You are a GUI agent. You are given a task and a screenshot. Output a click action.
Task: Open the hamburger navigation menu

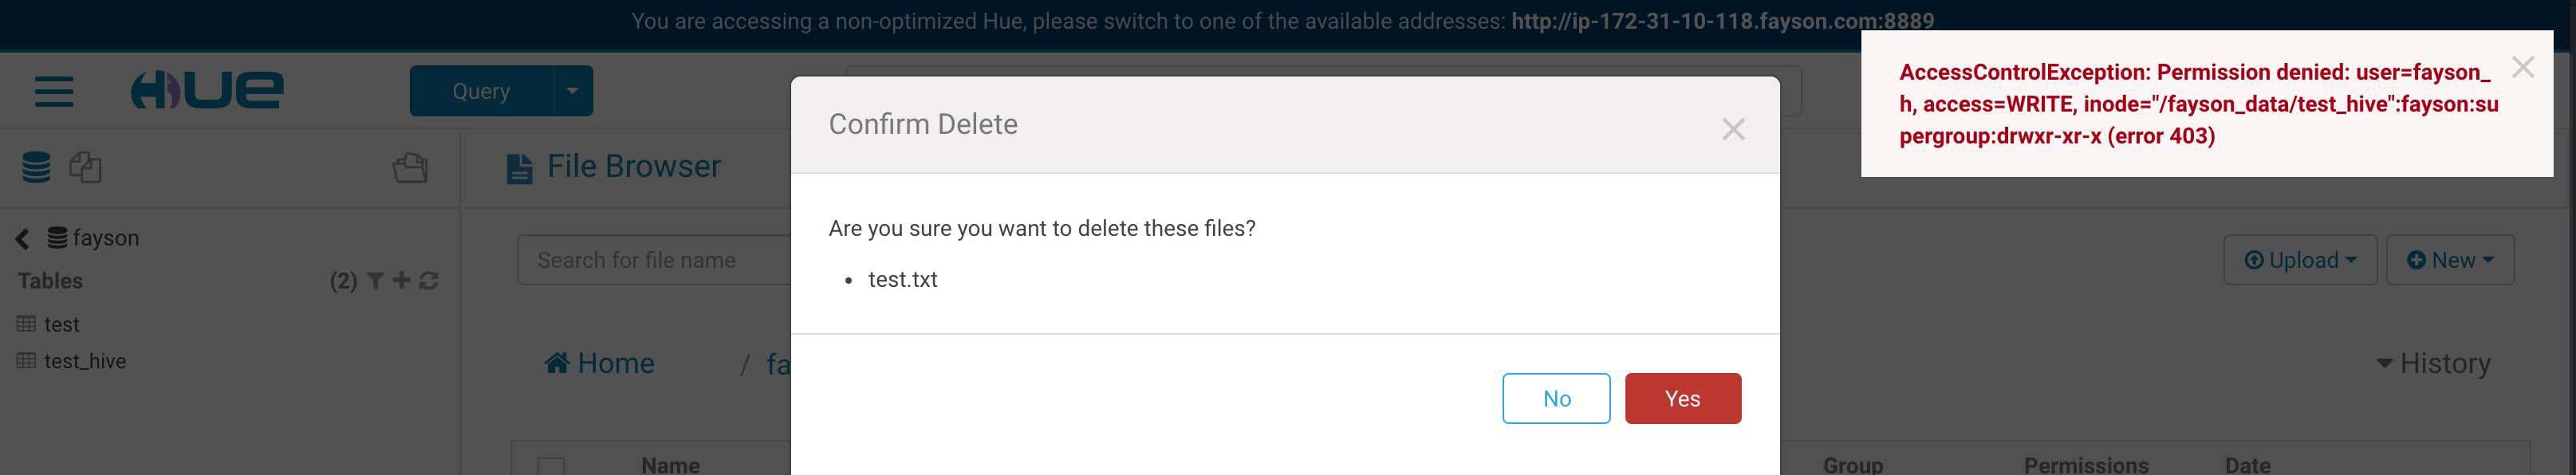point(54,91)
